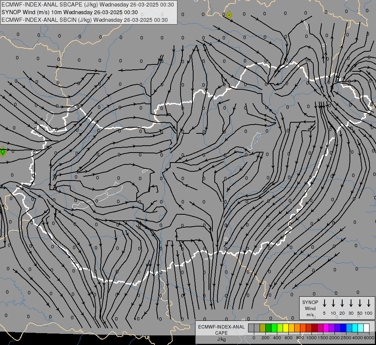Click the green diamond CAPE marker at left edge
376x345 pixels.
pos(3,152)
